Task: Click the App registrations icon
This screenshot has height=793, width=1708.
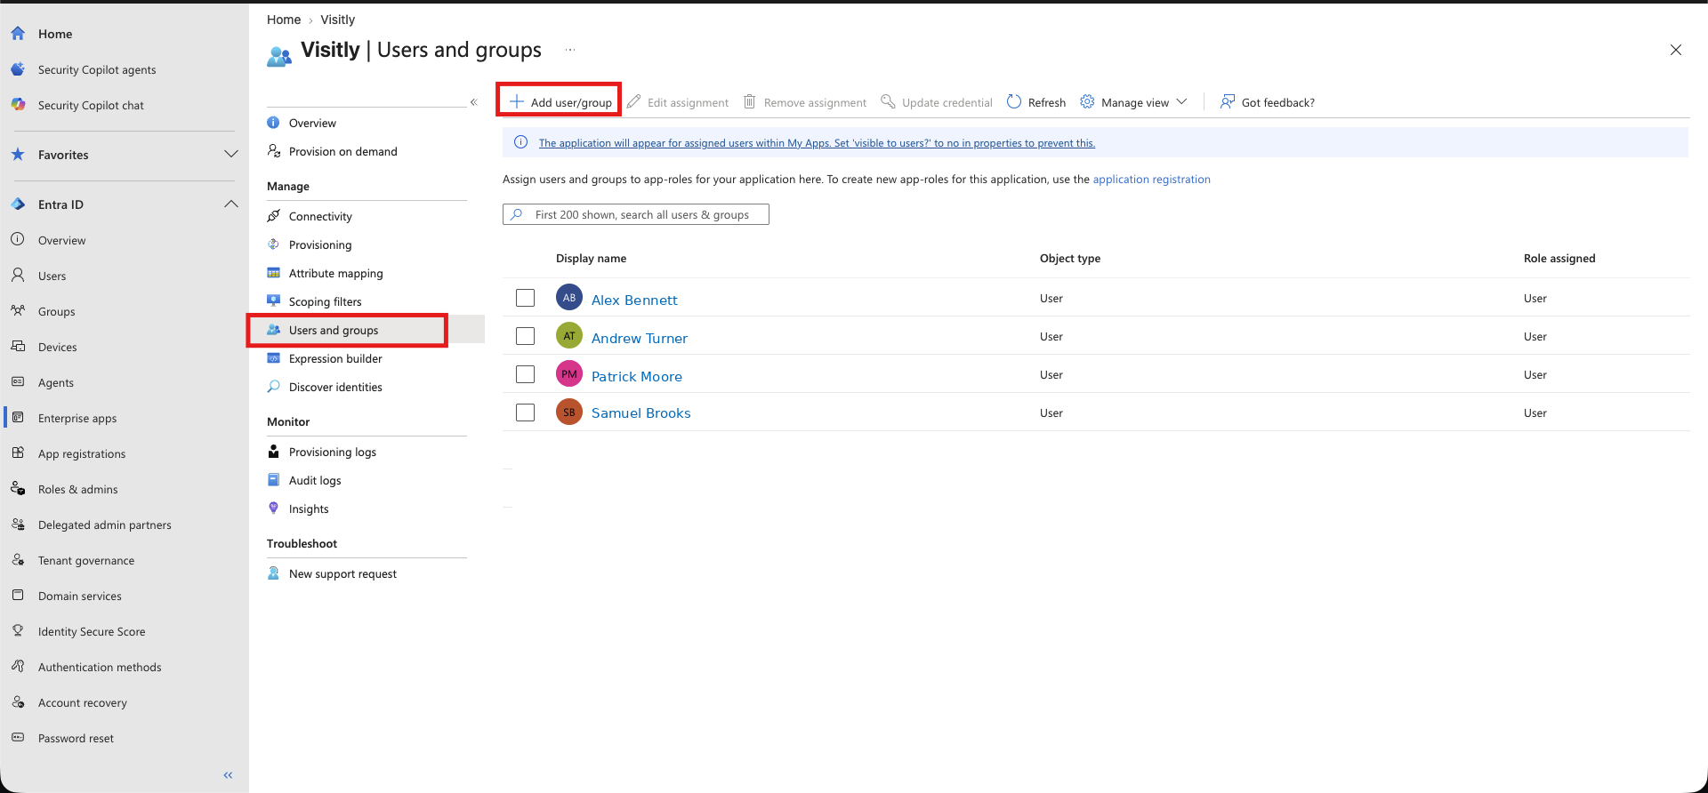Action: 18,453
